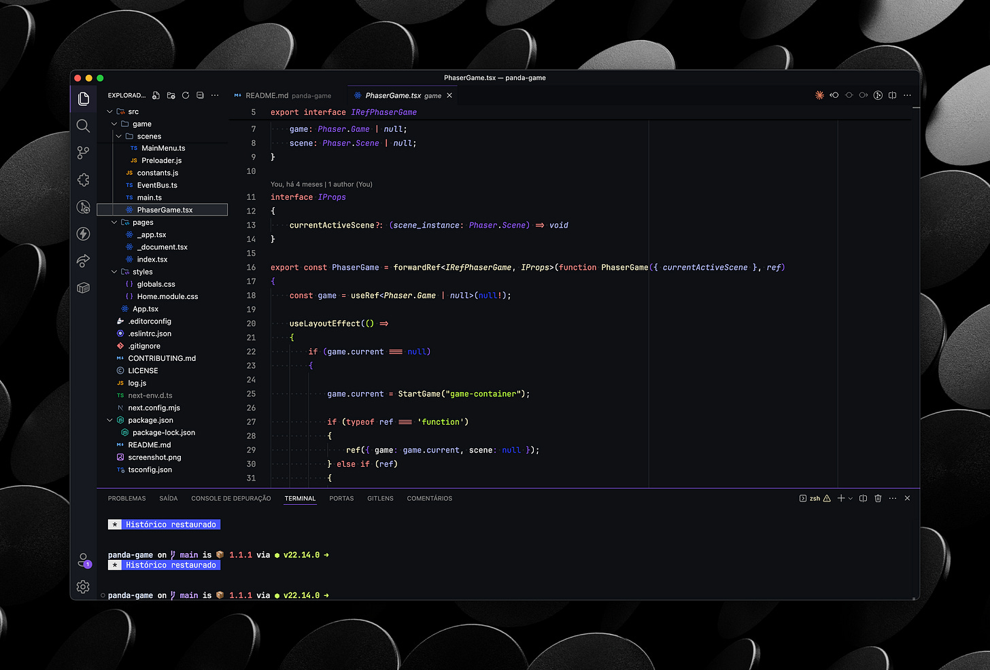Select the PhaserGame.tsx editor tab
Image resolution: width=990 pixels, height=670 pixels.
403,96
